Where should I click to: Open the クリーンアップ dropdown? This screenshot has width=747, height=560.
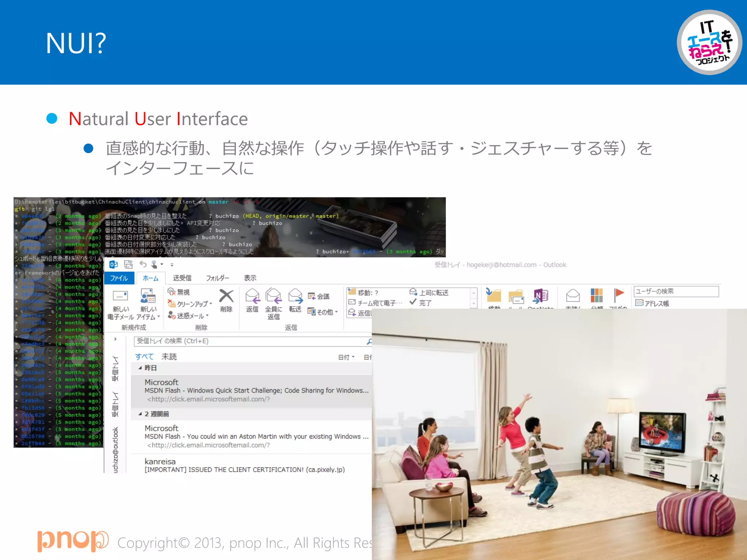190,304
